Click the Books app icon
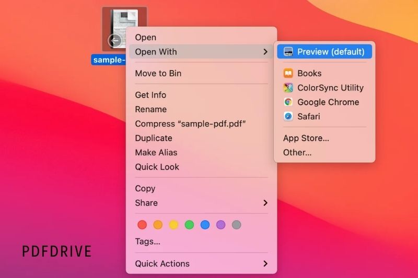Image resolution: width=418 pixels, height=278 pixels. click(288, 73)
